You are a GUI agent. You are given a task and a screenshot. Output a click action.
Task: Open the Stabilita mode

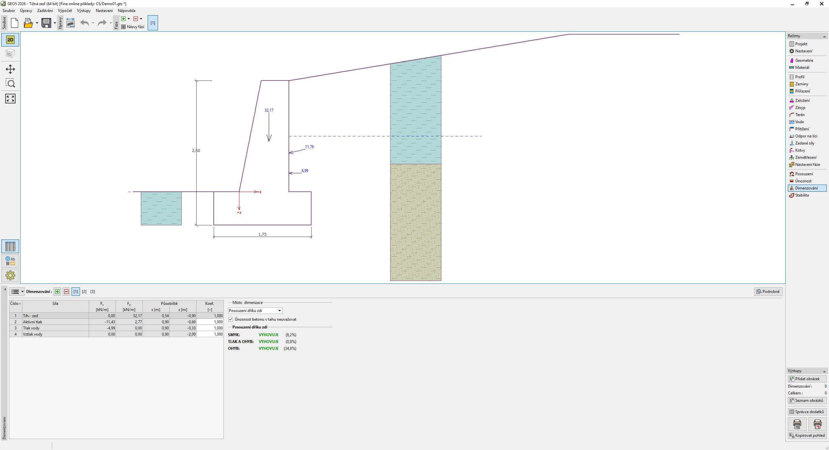coord(802,195)
